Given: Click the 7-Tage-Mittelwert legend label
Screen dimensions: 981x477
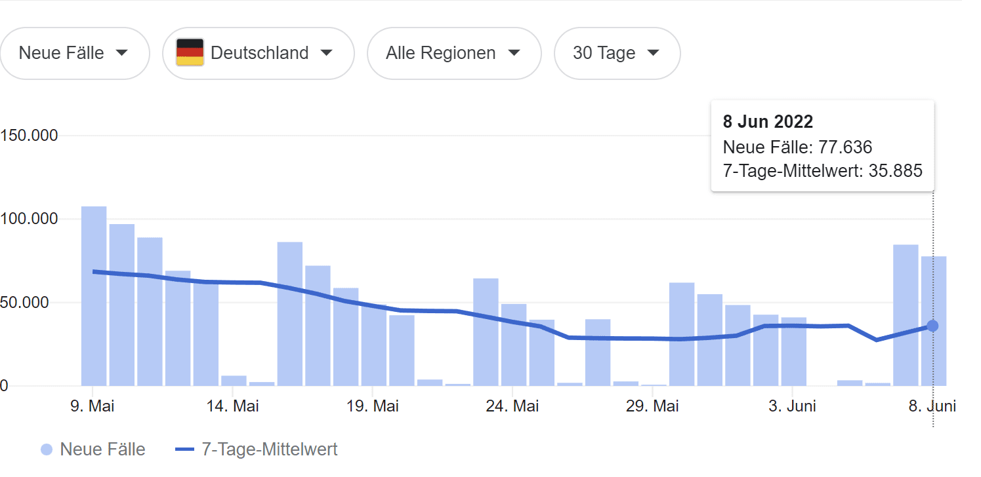Looking at the screenshot, I should pos(270,449).
